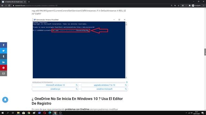This screenshot has width=206, height=115.
Task: Open the Windows Start menu
Action: 3,113
